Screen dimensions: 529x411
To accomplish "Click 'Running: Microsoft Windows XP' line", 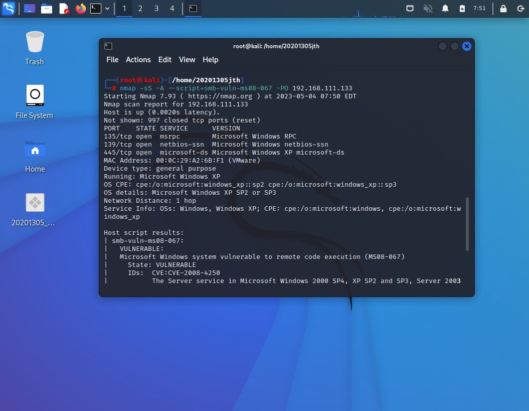I will coord(162,177).
